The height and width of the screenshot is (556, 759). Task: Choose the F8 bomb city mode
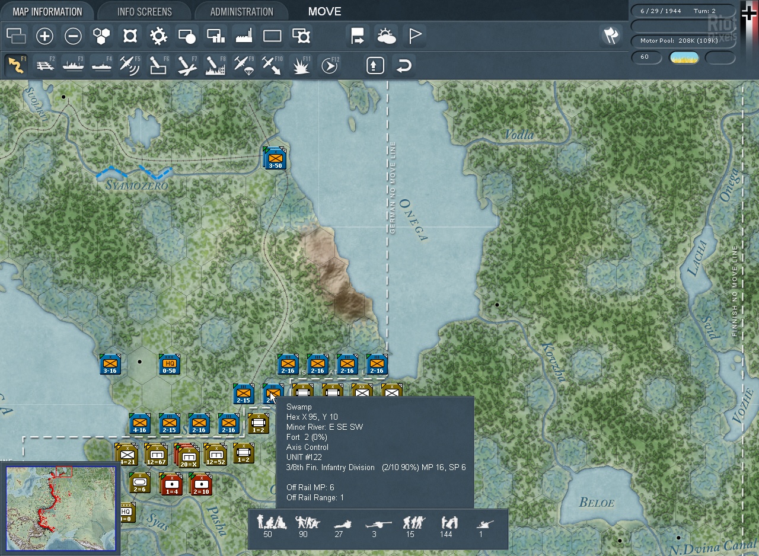pos(215,65)
